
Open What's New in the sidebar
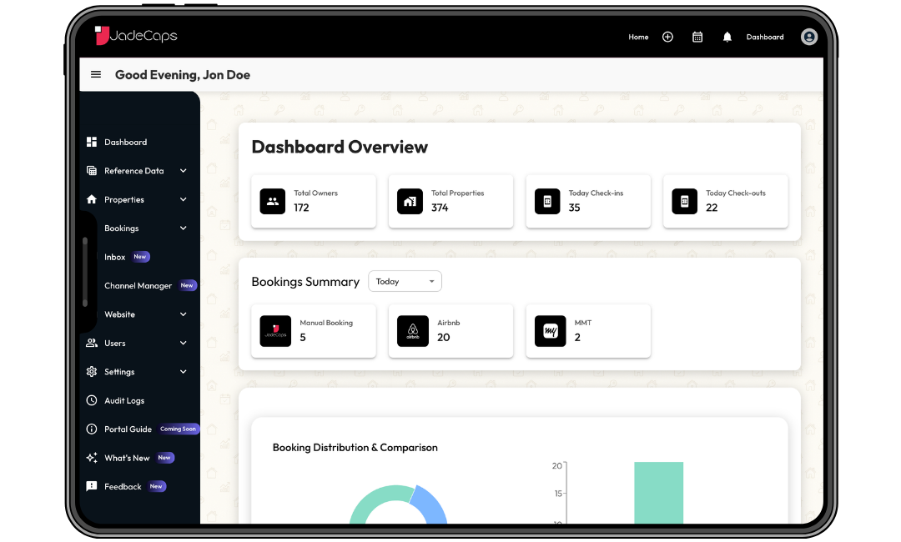tap(127, 458)
